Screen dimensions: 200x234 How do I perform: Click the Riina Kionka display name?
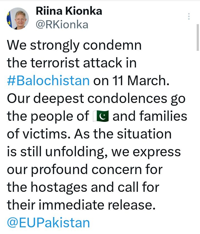(69, 11)
